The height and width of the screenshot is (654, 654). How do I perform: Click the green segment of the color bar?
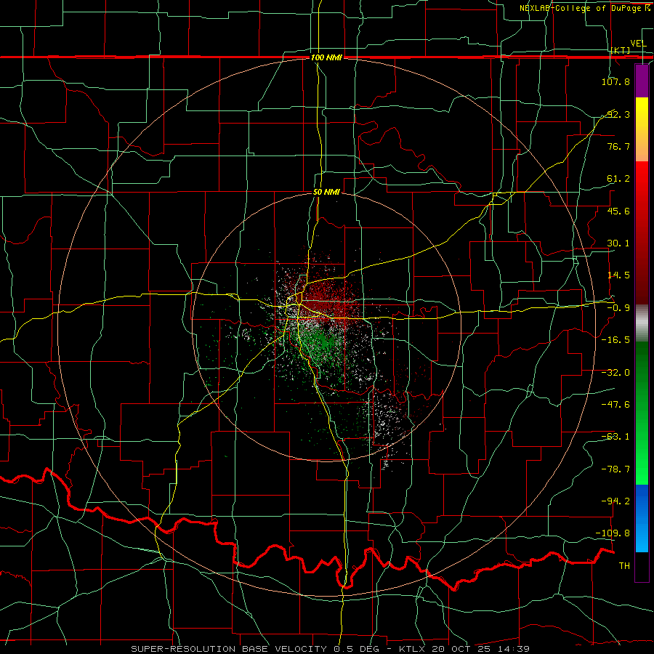642,413
